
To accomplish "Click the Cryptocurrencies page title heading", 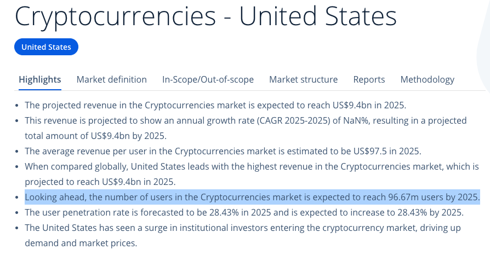I will (206, 15).
